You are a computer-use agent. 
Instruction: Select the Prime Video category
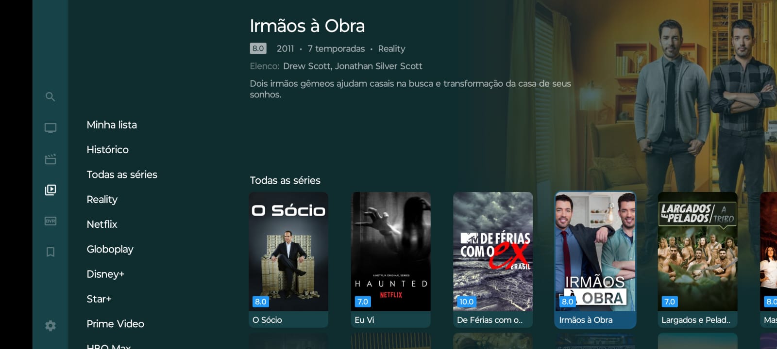click(x=115, y=324)
